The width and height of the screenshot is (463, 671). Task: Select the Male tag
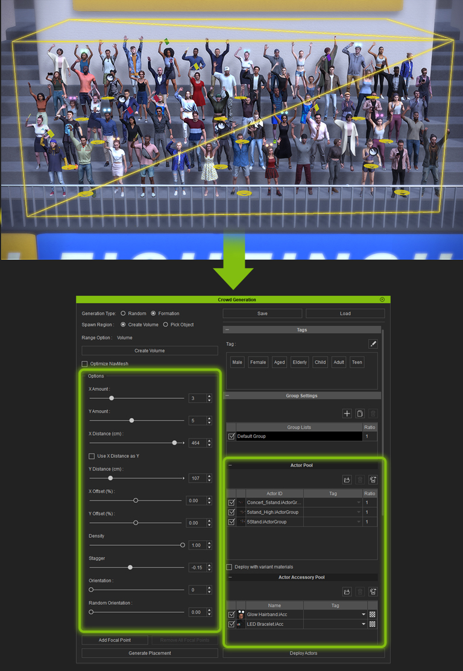pyautogui.click(x=237, y=362)
